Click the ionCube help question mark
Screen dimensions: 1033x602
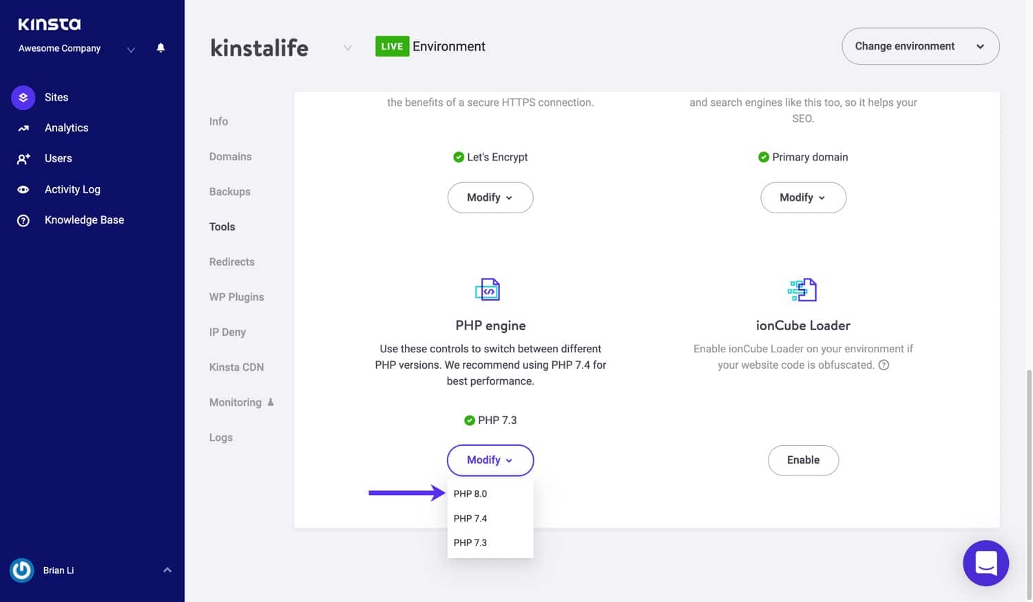(x=884, y=365)
